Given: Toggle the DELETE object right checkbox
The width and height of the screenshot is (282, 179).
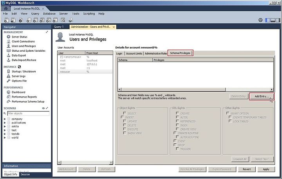Looking at the screenshot, I should coord(125,125).
